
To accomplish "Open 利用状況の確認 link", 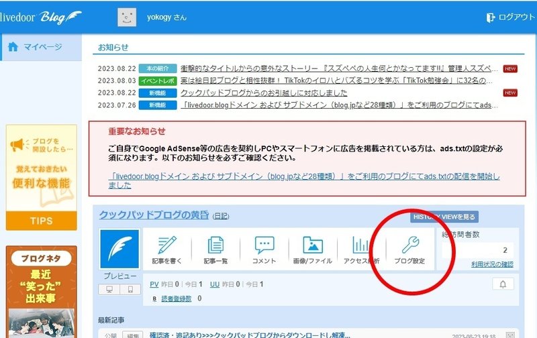I will pyautogui.click(x=492, y=264).
